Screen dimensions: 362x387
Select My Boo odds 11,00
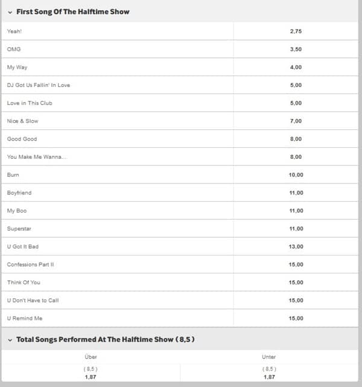pyautogui.click(x=296, y=211)
